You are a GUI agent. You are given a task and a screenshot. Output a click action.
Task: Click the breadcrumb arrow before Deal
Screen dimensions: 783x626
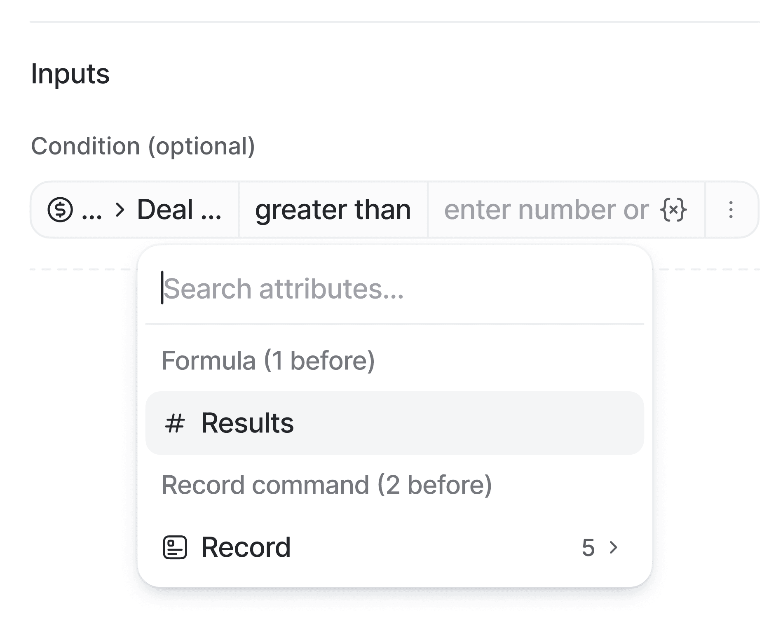(120, 210)
